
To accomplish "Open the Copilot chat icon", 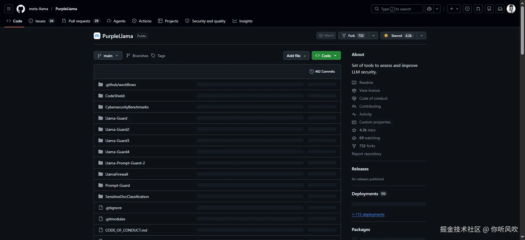I will 429,9.
